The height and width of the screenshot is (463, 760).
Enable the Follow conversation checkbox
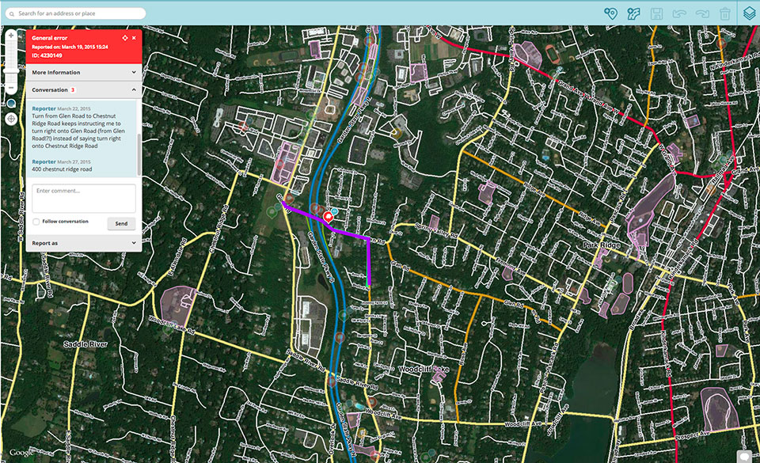(x=36, y=222)
